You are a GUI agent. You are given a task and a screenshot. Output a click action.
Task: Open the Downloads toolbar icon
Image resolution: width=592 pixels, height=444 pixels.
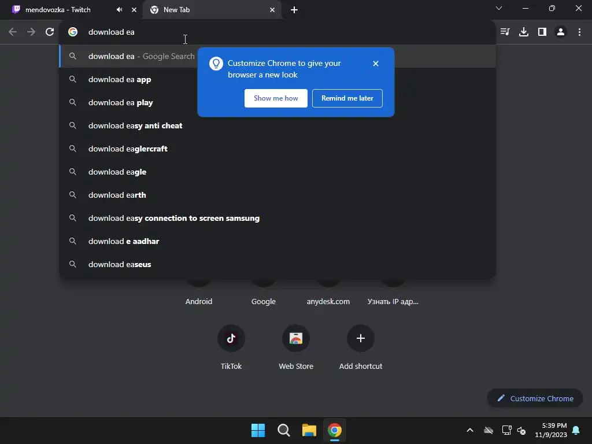(524, 32)
